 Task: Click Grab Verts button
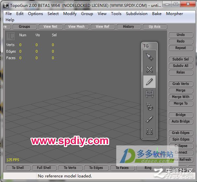(x=181, y=84)
